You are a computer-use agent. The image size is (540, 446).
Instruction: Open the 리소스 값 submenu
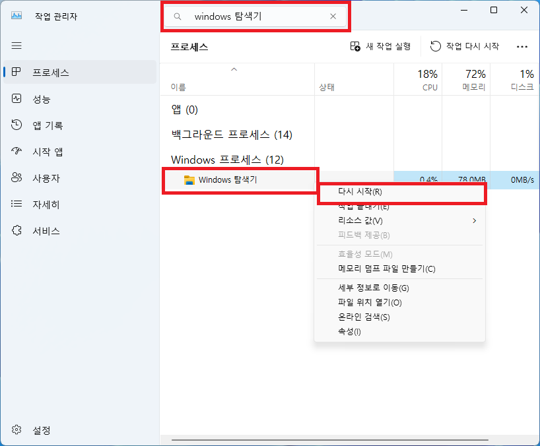tap(360, 222)
